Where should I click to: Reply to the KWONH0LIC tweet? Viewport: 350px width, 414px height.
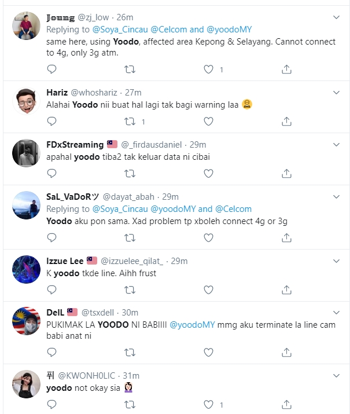pos(51,405)
